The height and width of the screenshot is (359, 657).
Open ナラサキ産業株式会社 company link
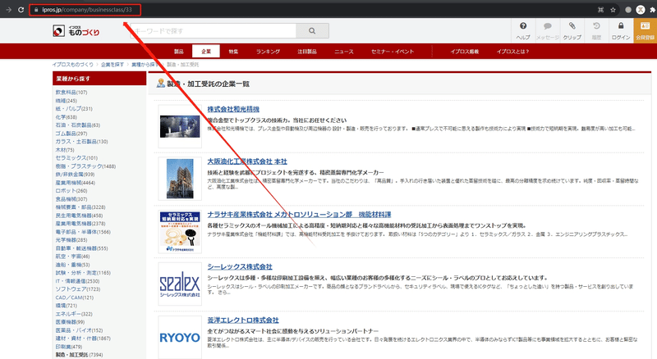[299, 214]
